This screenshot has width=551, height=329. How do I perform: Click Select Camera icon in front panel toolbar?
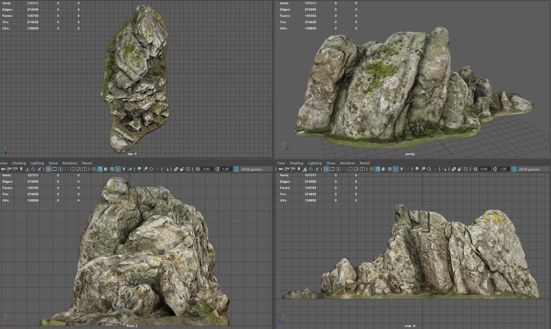tap(3, 169)
